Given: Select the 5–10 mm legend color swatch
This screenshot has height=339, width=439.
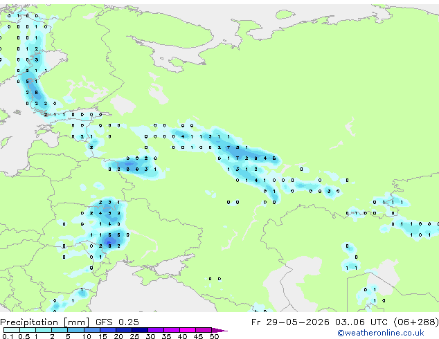Looking at the screenshot, I should [76, 330].
